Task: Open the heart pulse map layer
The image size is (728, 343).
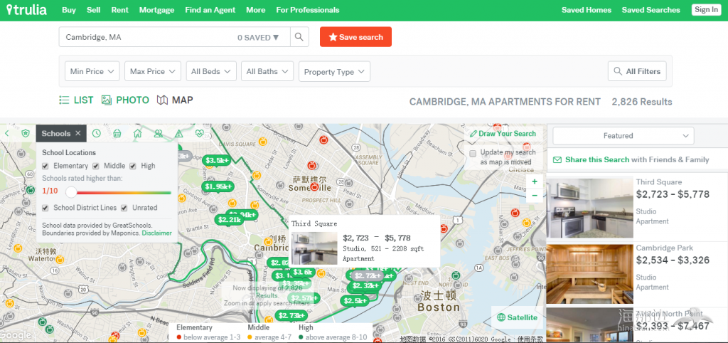Action: pyautogui.click(x=200, y=133)
